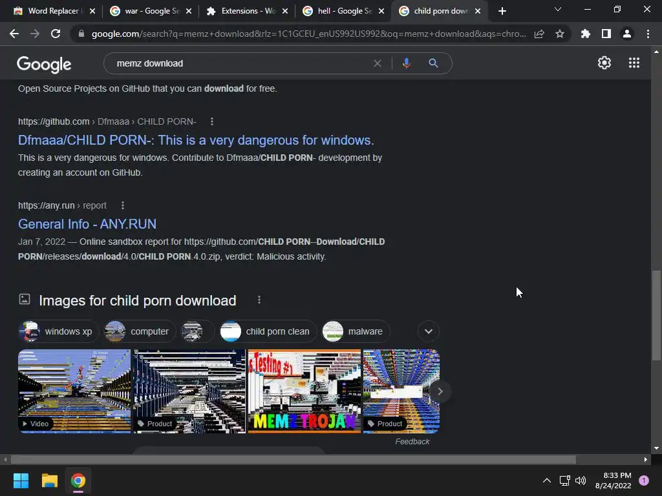This screenshot has width=662, height=496.
Task: Open Google quick settings gear
Action: click(604, 63)
